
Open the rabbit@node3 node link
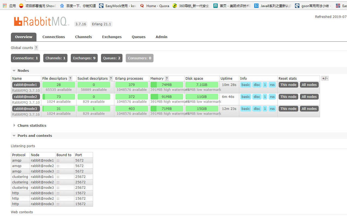26,109
